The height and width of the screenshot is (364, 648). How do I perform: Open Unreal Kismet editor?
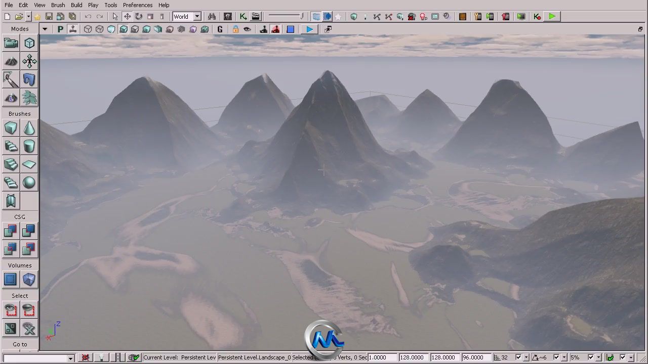click(244, 17)
